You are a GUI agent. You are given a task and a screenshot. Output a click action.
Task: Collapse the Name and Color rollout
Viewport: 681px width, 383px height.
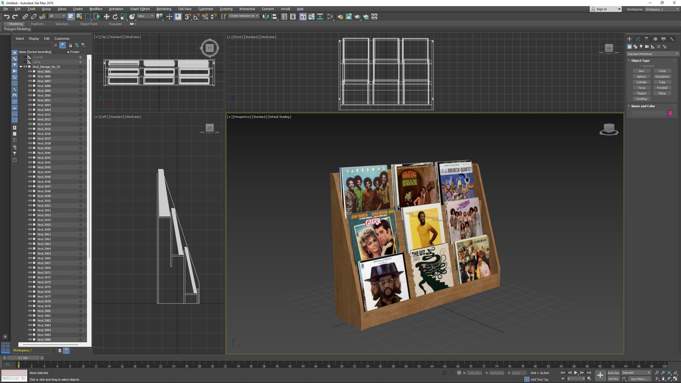pyautogui.click(x=629, y=106)
